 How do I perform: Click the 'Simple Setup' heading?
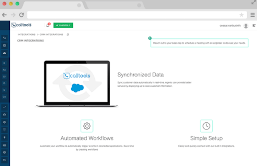206,138
